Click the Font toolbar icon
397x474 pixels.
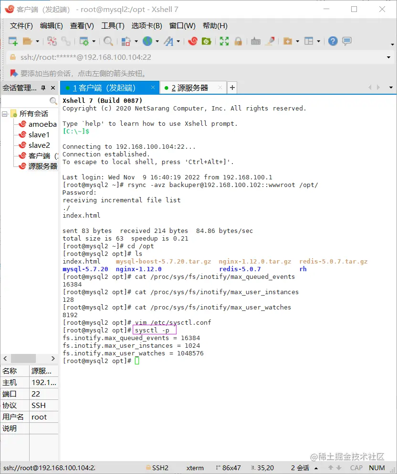[168, 41]
